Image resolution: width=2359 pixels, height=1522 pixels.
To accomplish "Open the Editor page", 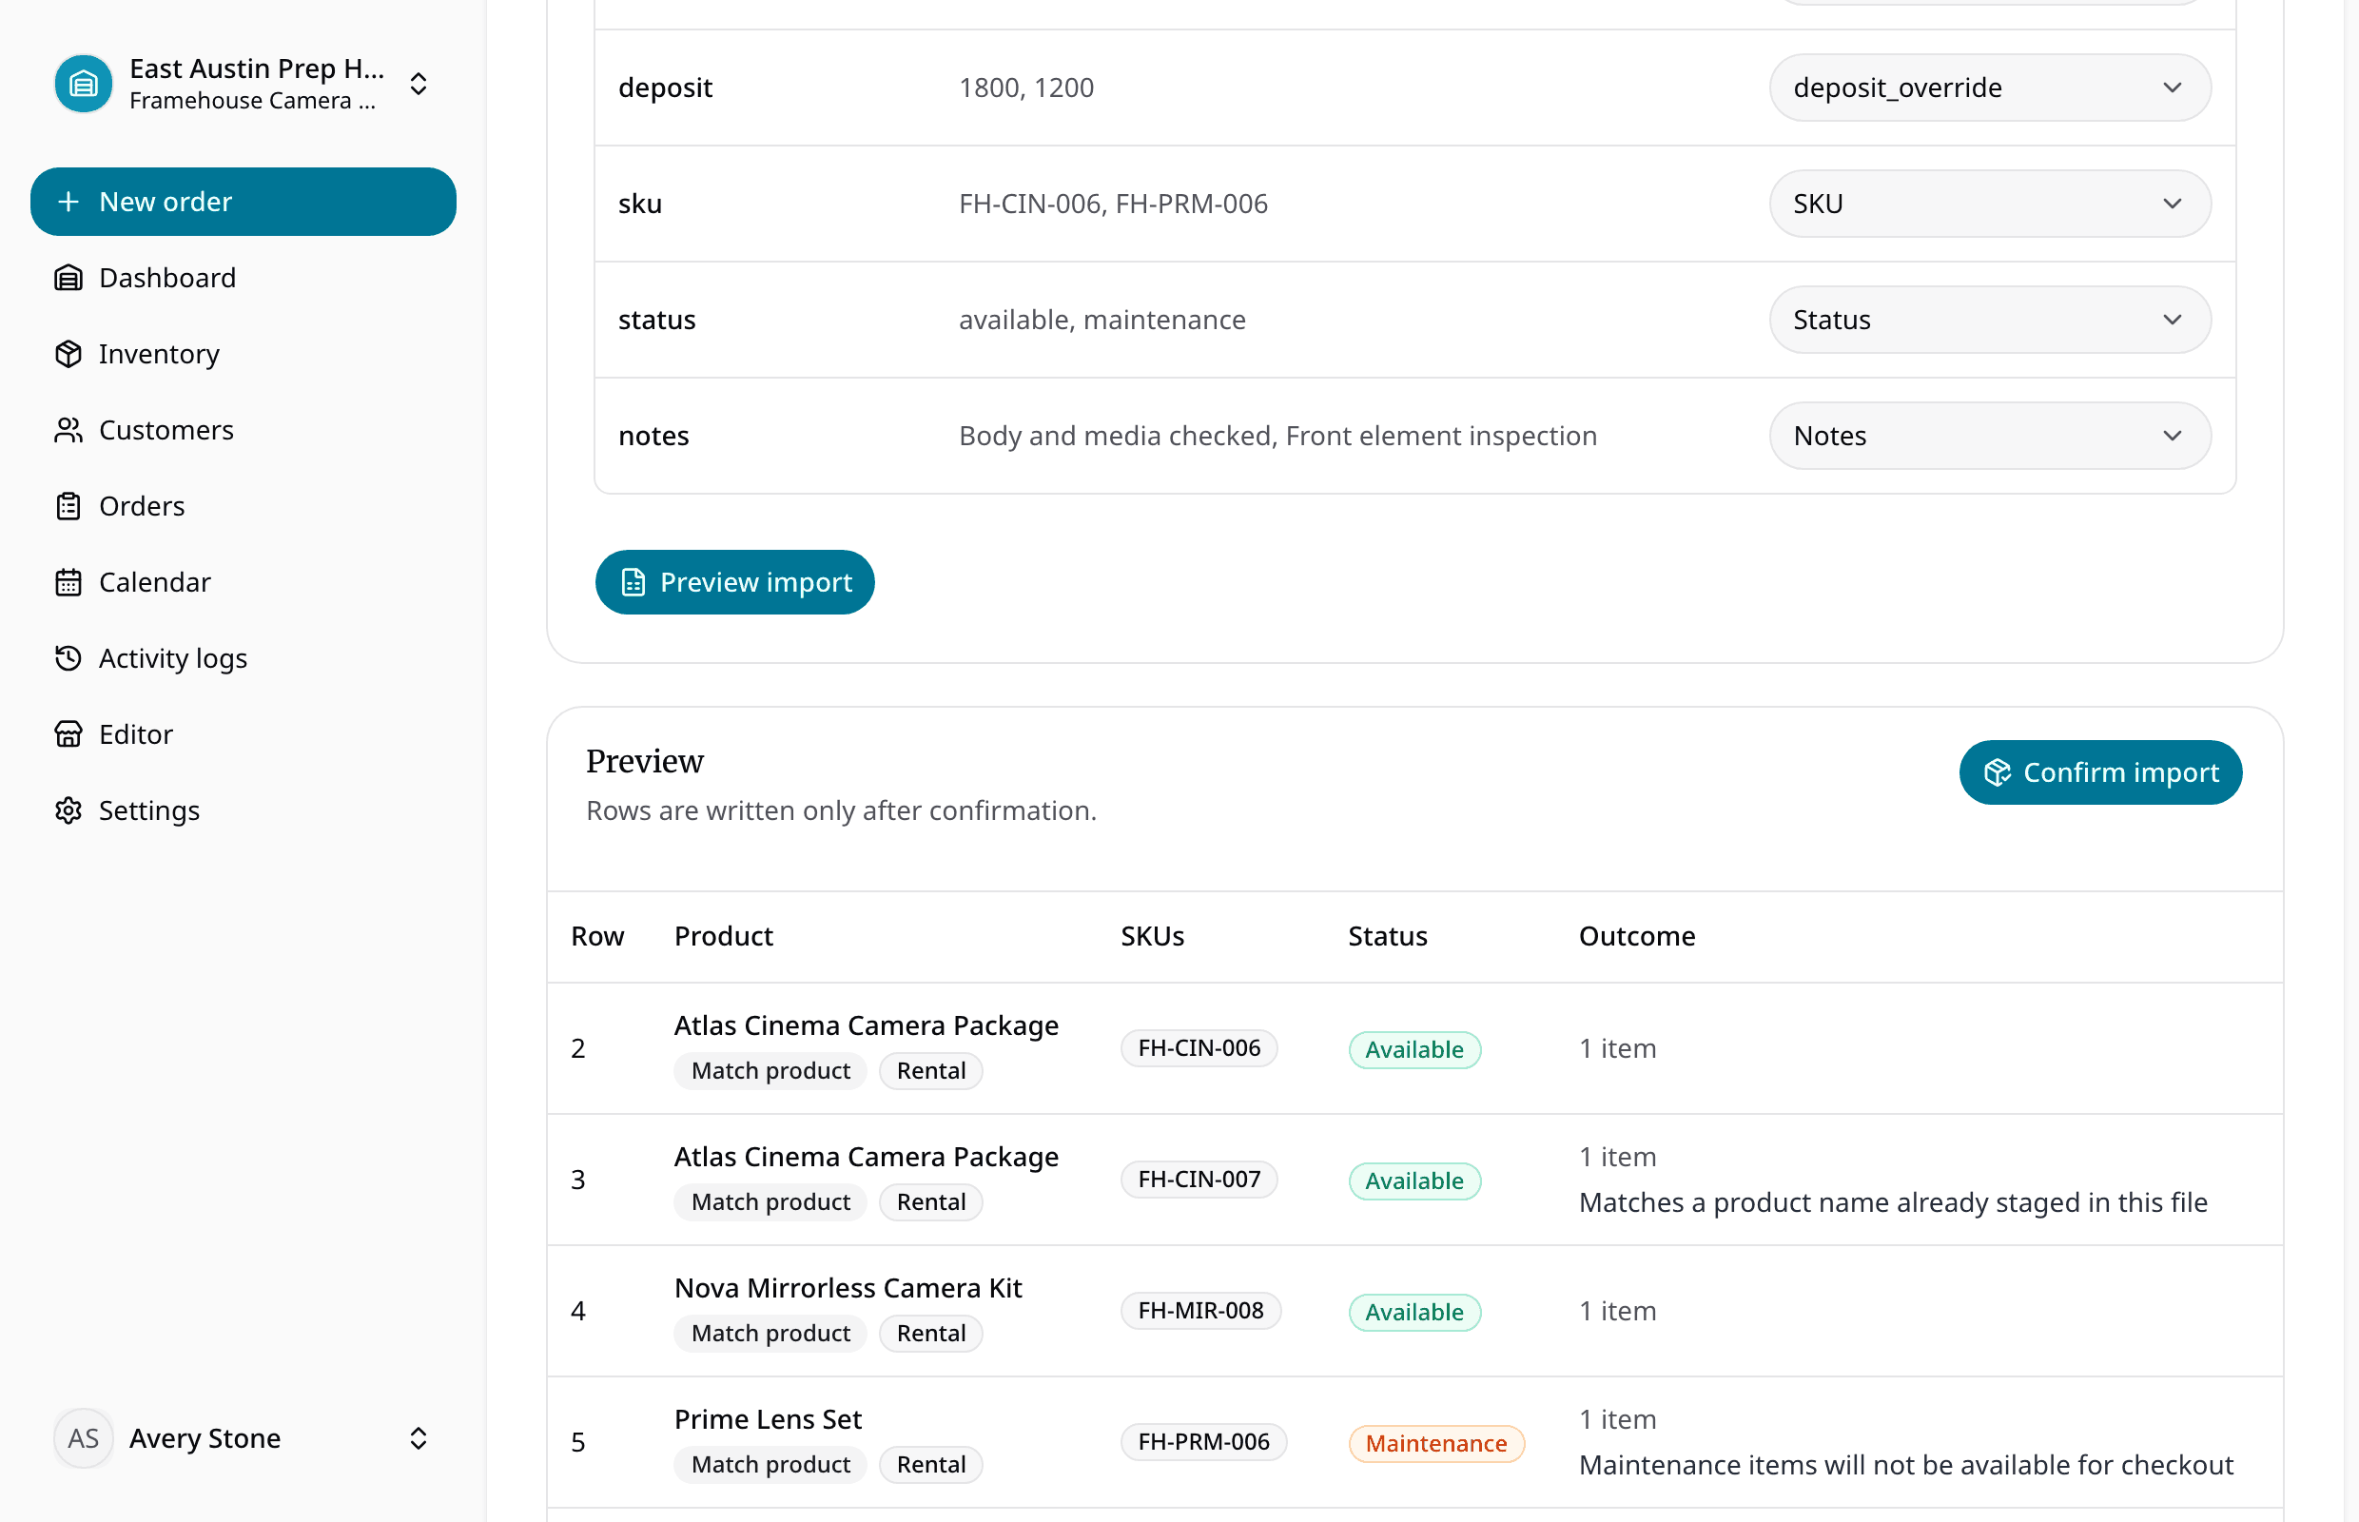I will coord(244,734).
